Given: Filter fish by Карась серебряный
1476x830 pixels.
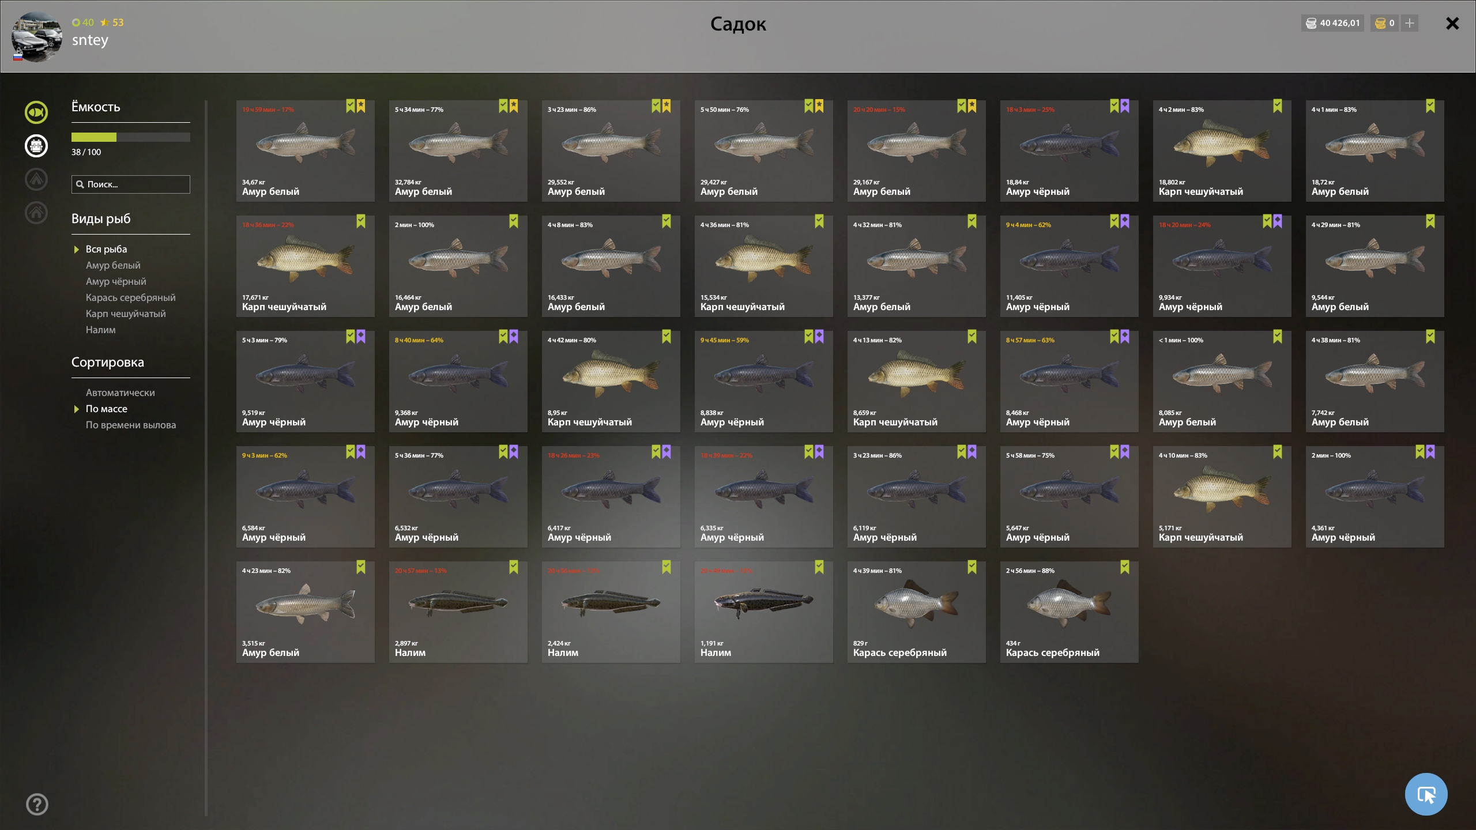Looking at the screenshot, I should coord(130,297).
